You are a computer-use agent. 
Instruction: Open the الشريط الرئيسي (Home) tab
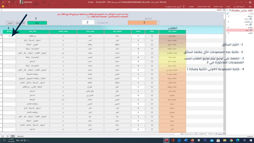pos(239,7)
